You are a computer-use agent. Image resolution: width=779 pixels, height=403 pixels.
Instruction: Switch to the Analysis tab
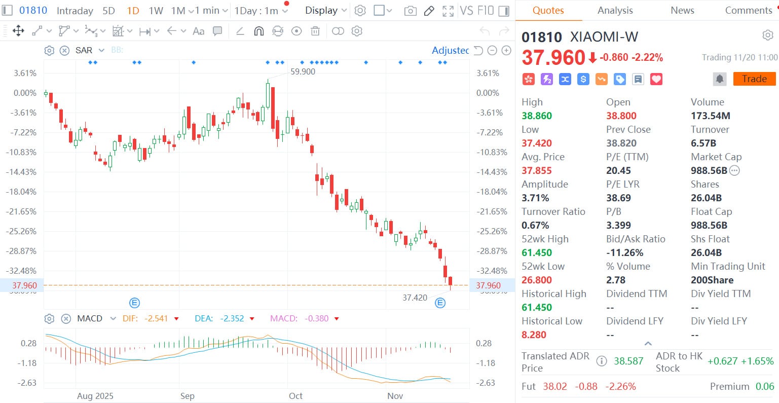[615, 11]
